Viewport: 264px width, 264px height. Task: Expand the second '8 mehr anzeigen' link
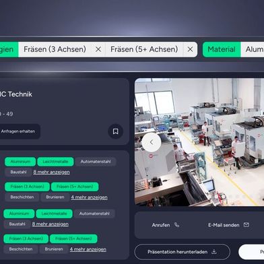(x=51, y=224)
